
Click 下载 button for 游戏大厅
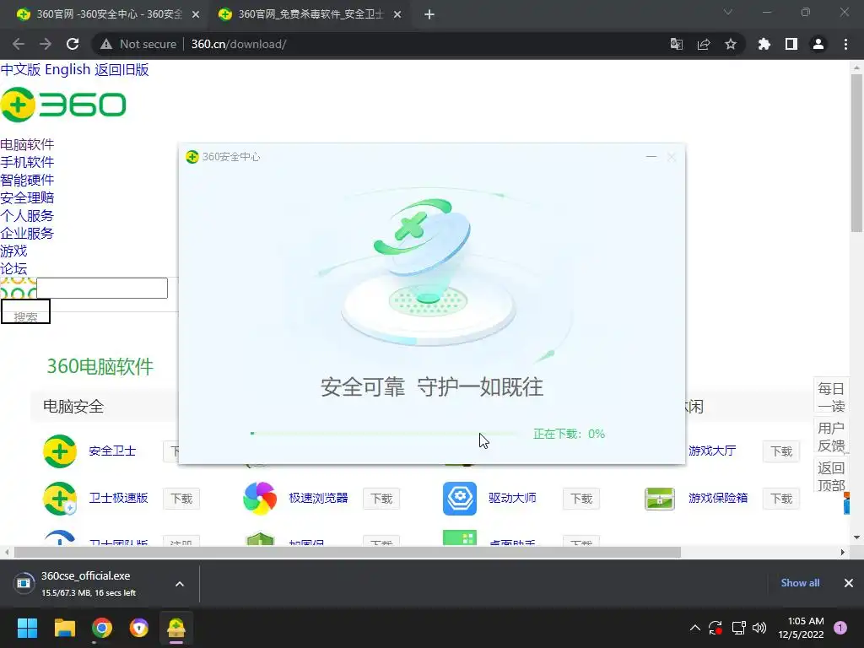781,451
